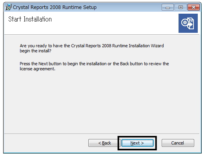Maximize the Runtime Setup window

pyautogui.click(x=180, y=7)
